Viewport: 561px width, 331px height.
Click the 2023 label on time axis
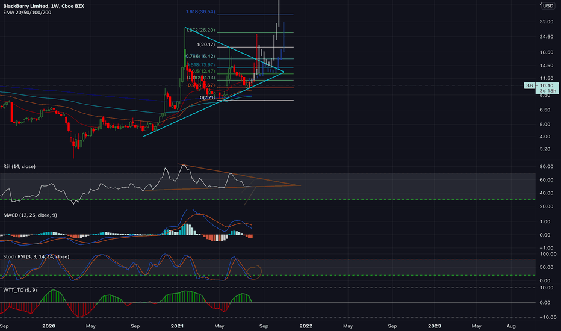tap(435, 326)
